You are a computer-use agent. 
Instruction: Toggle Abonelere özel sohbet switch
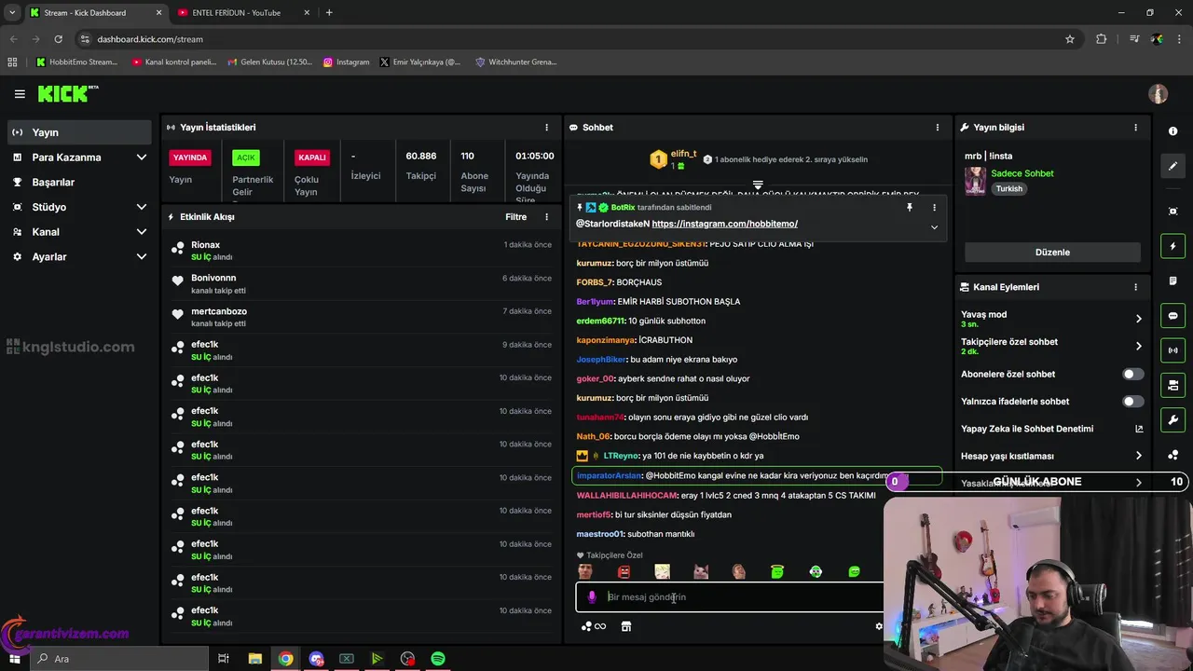click(1131, 374)
